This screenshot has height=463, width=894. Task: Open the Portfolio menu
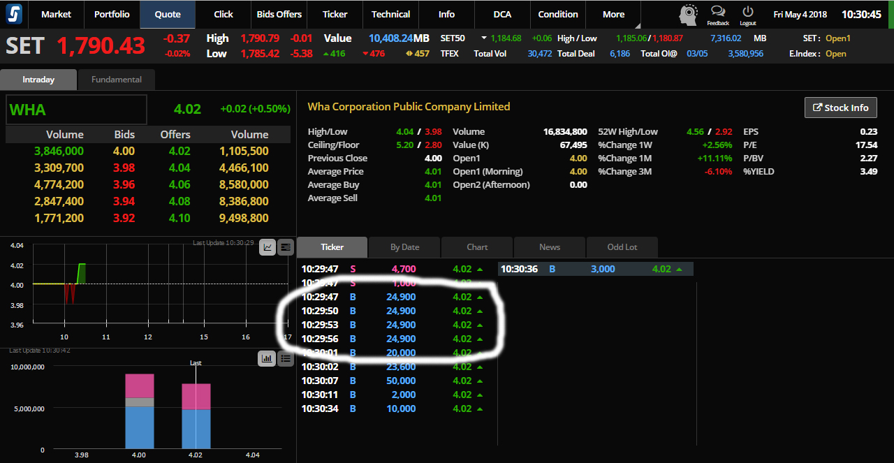112,14
